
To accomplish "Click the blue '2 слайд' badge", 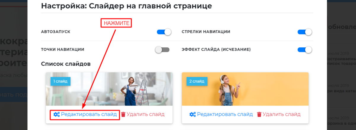I will point(197,81).
